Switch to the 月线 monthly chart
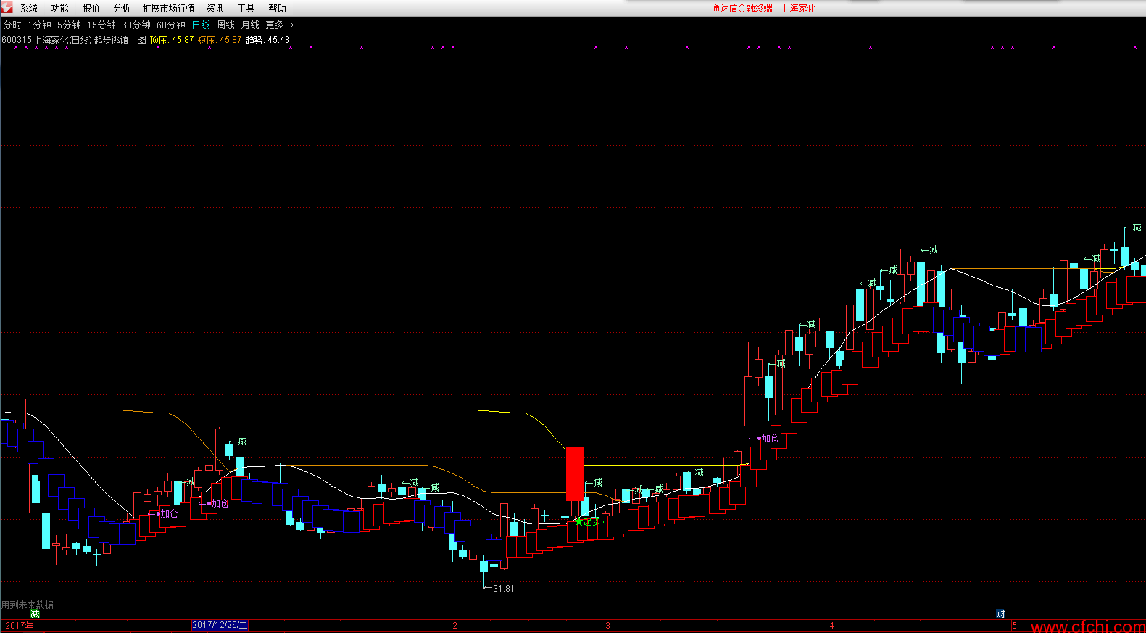Image resolution: width=1146 pixels, height=633 pixels. 251,25
